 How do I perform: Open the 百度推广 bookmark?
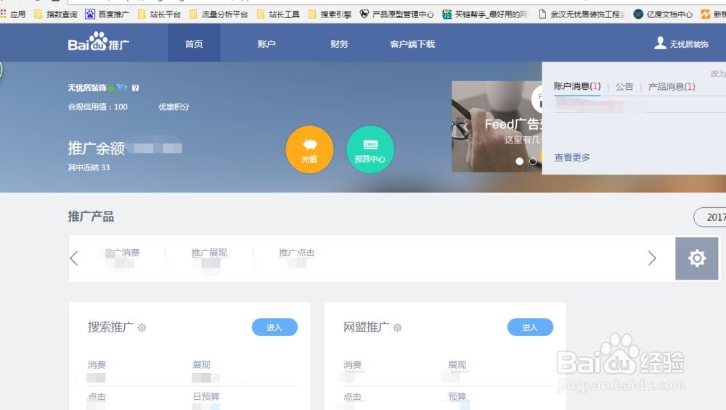(x=107, y=14)
